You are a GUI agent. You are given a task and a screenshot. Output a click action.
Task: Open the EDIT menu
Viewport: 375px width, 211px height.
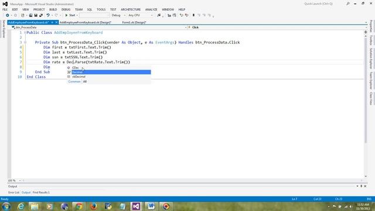(15, 9)
